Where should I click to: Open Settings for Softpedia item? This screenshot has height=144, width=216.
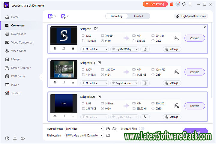coord(172,49)
